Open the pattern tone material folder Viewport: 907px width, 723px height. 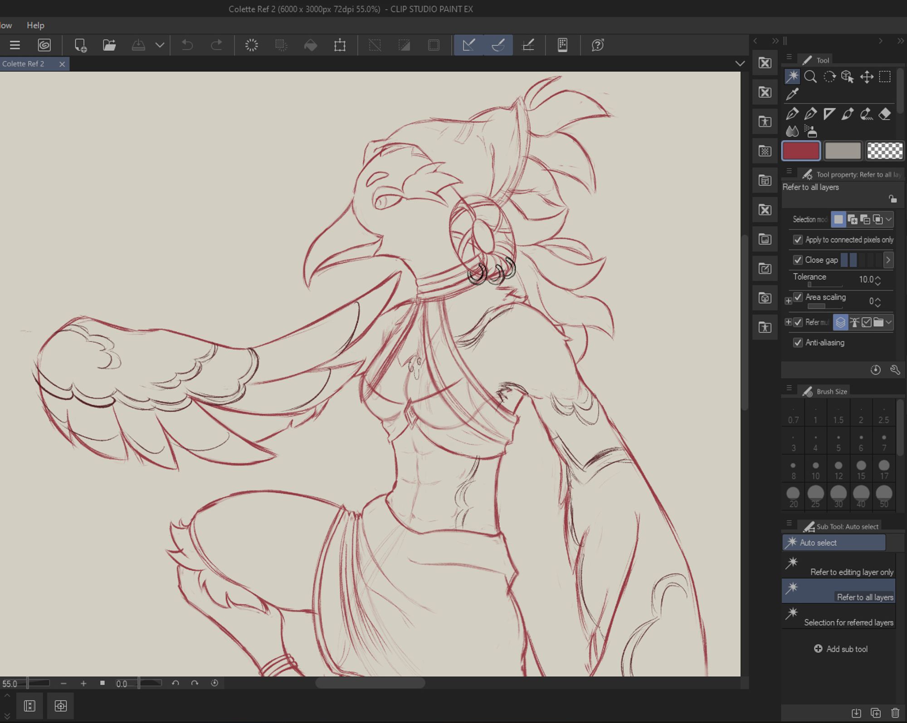tap(765, 151)
